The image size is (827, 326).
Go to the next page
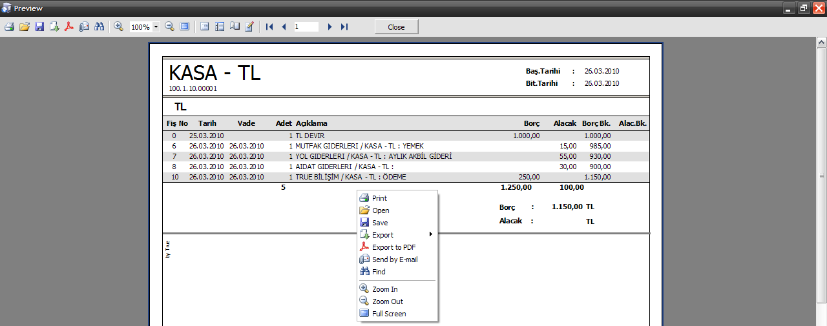tap(330, 26)
